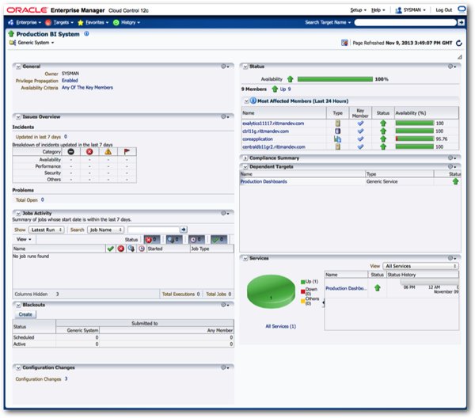Filter jobs by action required status icon
Image resolution: width=475 pixels, height=418 pixels.
[x=174, y=240]
